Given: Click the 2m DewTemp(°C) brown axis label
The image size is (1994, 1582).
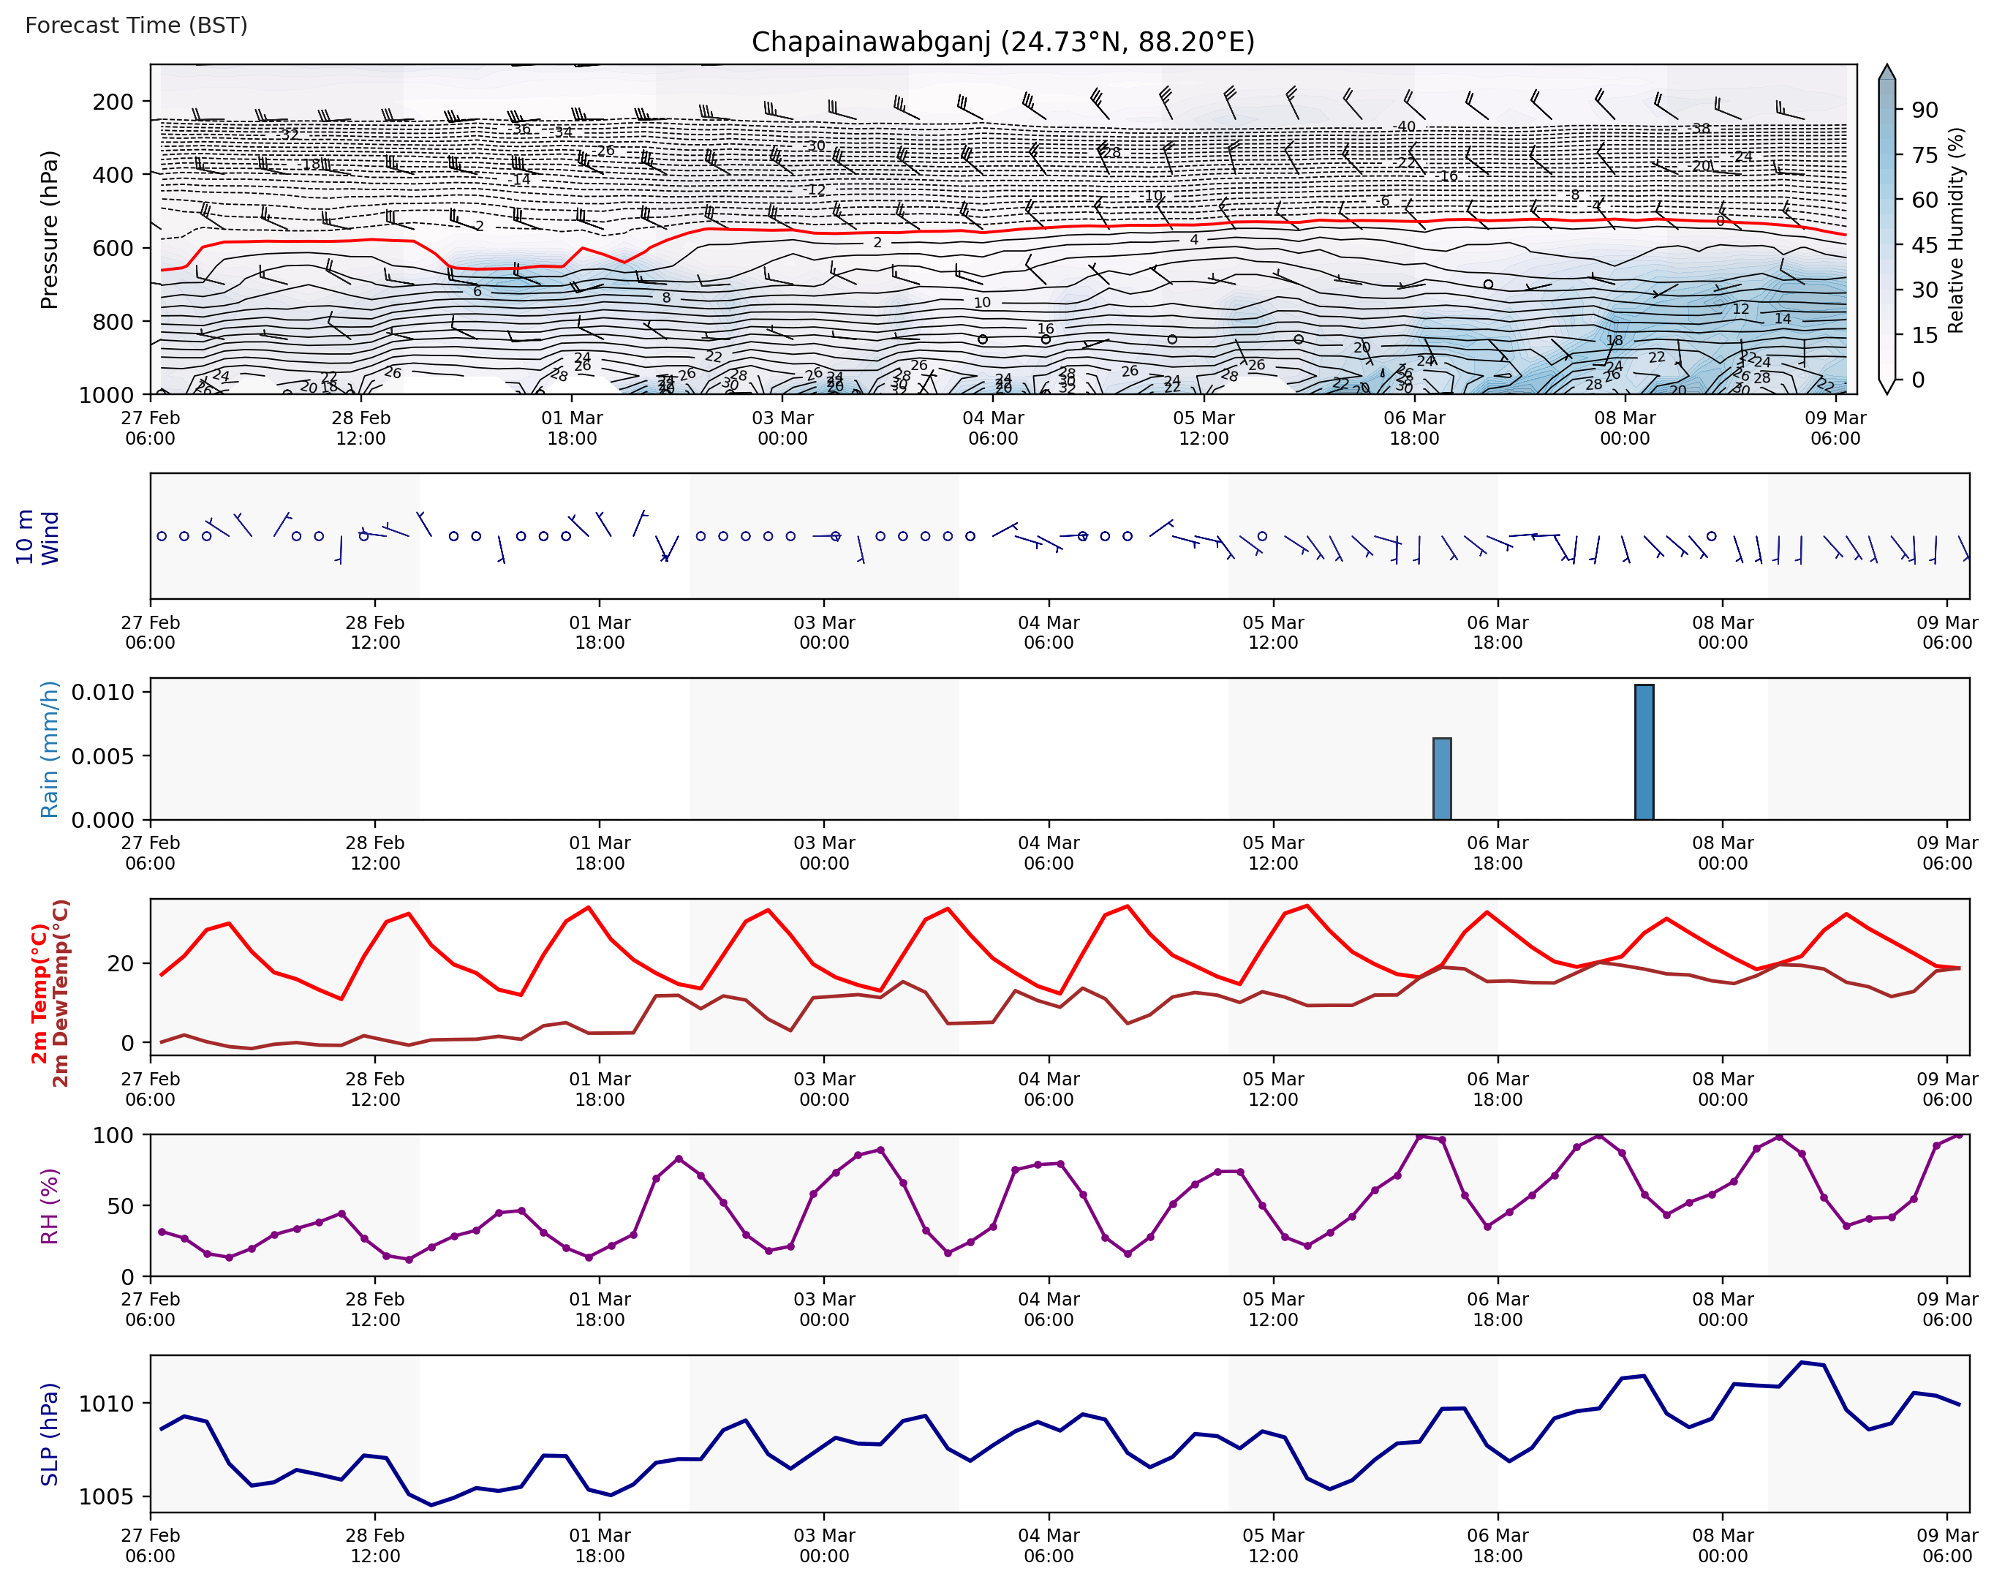Looking at the screenshot, I should click(x=61, y=994).
